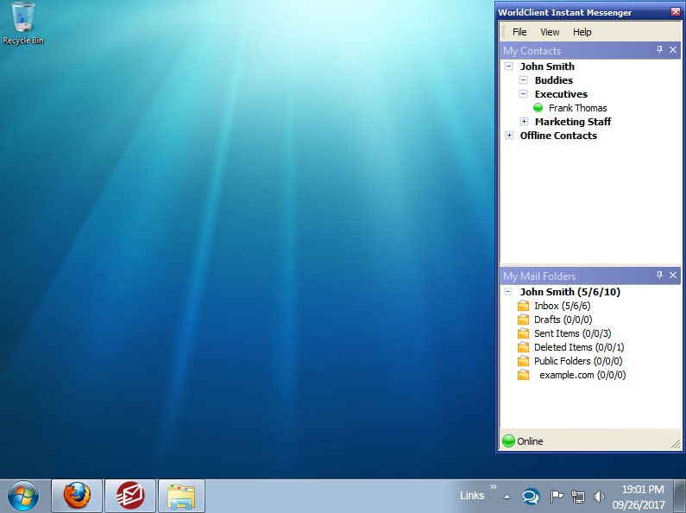Expand the Marketing Staff group
The height and width of the screenshot is (513, 686).
click(524, 122)
